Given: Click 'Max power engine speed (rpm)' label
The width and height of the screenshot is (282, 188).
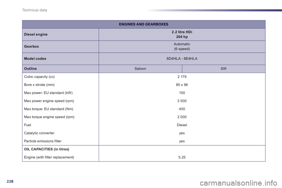Looking at the screenshot, I should click(x=49, y=101).
